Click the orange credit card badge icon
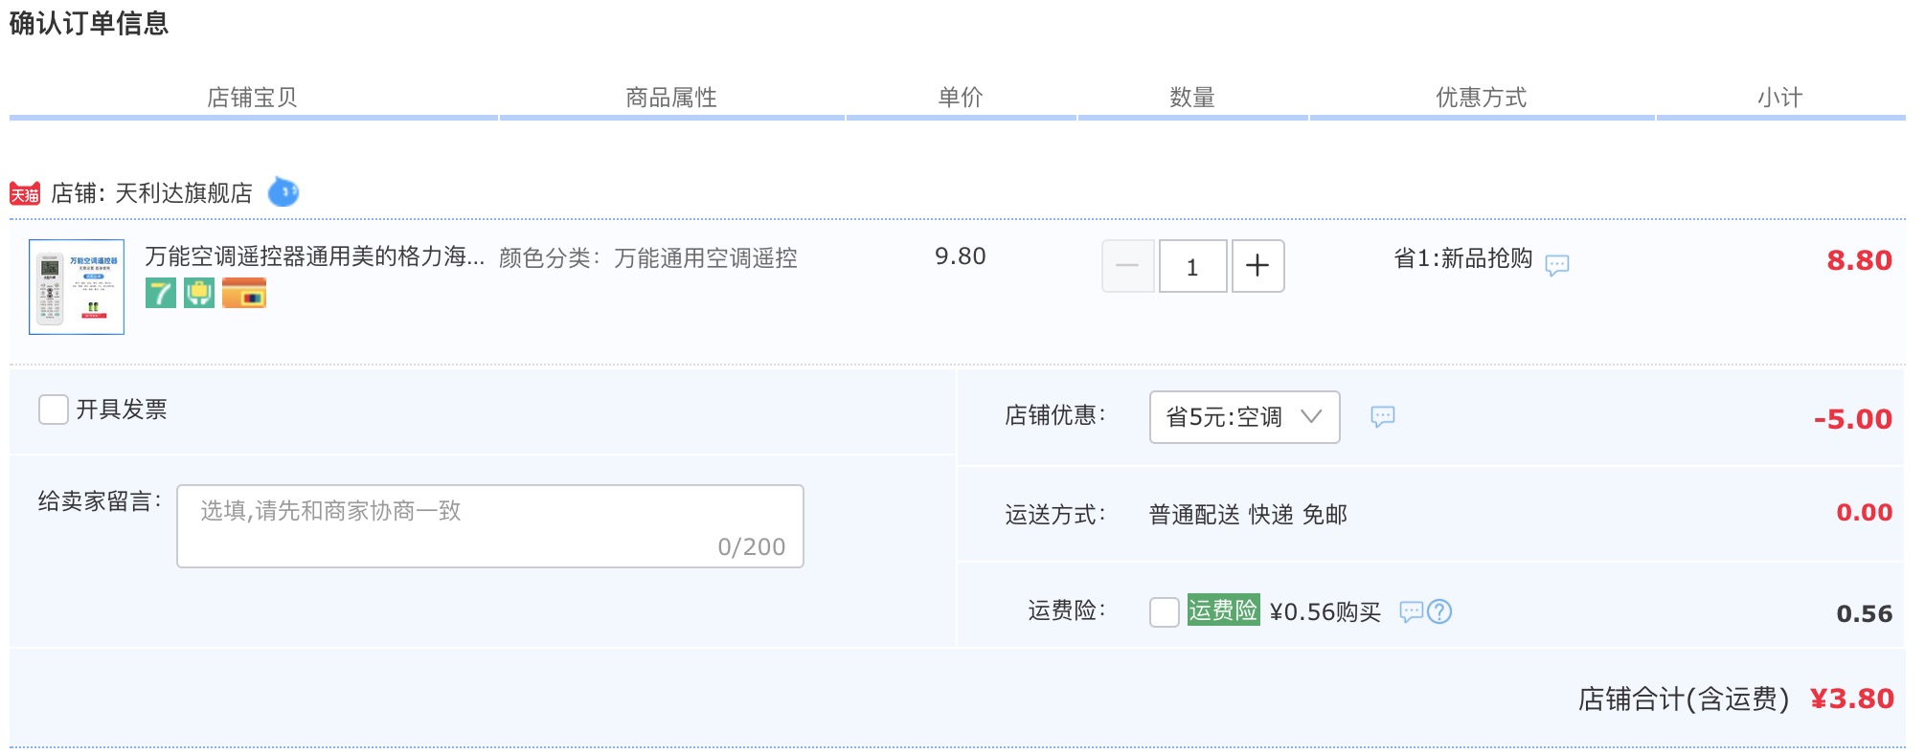The height and width of the screenshot is (754, 1925). click(x=244, y=293)
